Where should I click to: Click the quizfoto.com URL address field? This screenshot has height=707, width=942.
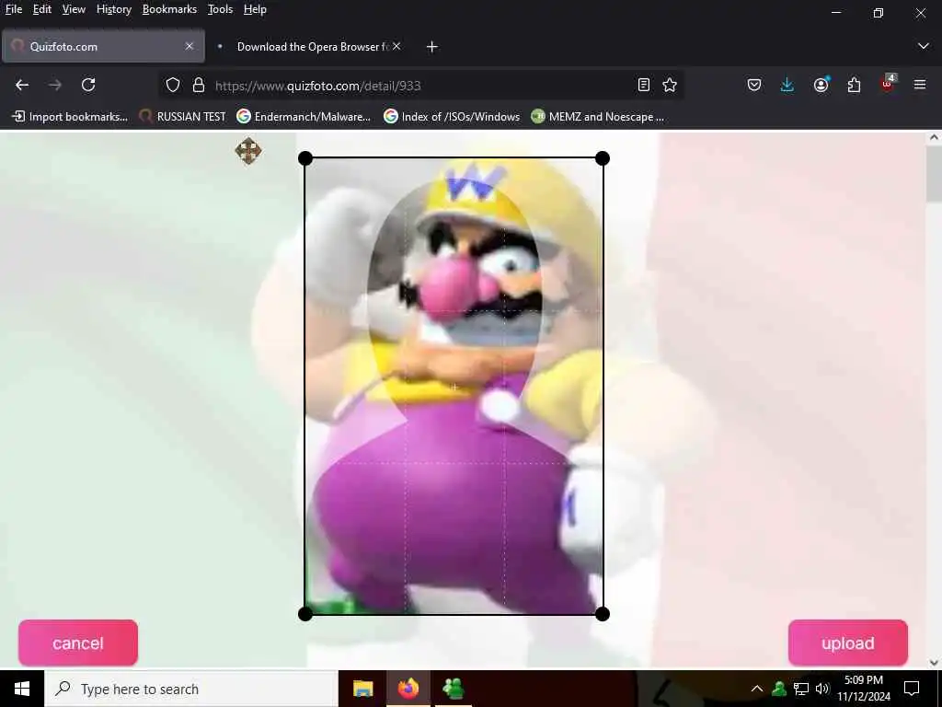(420, 86)
